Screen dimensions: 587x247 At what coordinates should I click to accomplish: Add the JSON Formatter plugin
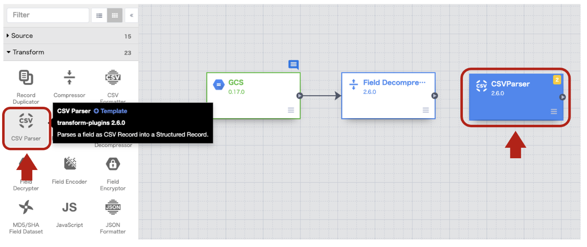point(113,217)
